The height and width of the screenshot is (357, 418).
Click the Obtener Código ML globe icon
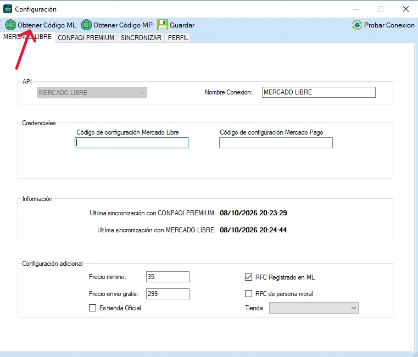point(10,25)
